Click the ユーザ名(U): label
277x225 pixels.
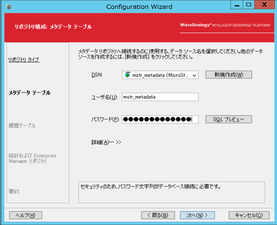pos(104,97)
